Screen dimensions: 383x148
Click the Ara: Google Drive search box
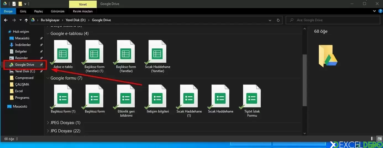point(334,20)
